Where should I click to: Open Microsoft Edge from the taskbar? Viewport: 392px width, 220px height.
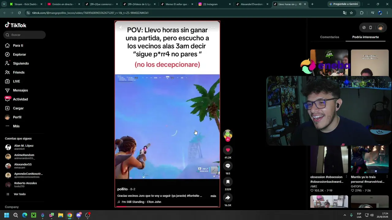coord(24,215)
